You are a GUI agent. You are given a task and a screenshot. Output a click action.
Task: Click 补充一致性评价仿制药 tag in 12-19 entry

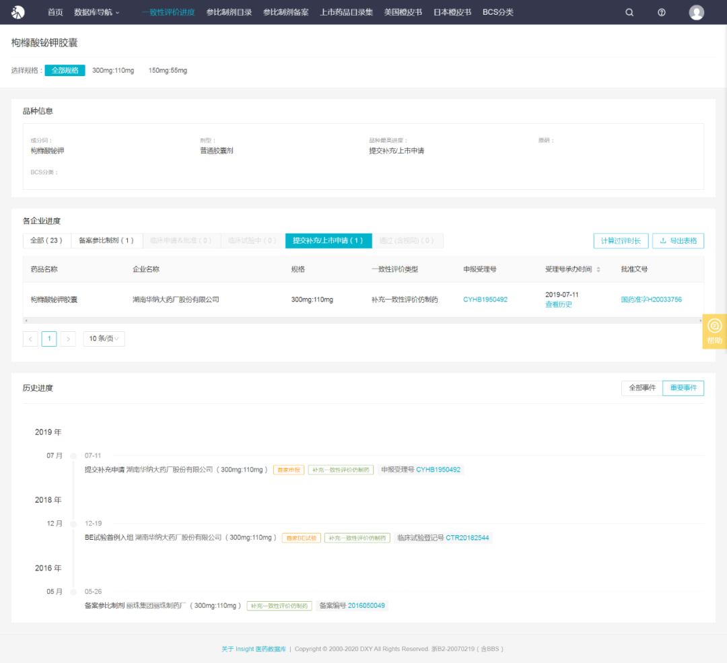coord(357,538)
